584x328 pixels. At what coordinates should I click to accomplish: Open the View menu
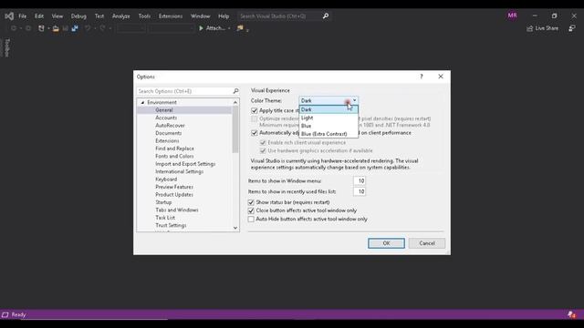pos(57,16)
